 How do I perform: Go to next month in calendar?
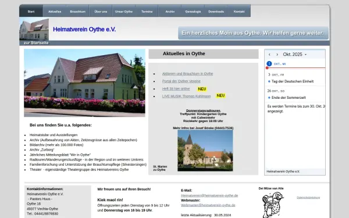pyautogui.click(x=277, y=55)
